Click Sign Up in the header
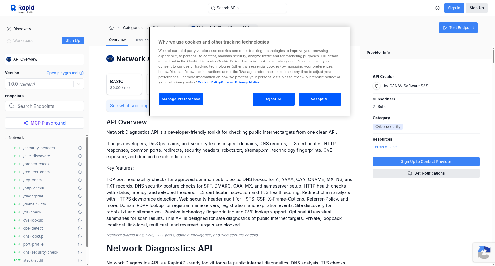This screenshot has height=266, width=495. pos(477,8)
